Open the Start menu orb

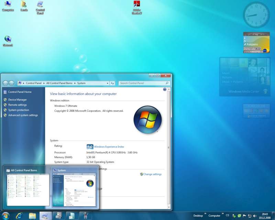(5, 216)
